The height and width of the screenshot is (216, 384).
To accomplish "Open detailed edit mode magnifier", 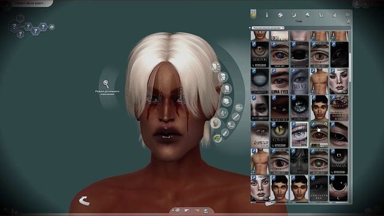I will pyautogui.click(x=106, y=84).
